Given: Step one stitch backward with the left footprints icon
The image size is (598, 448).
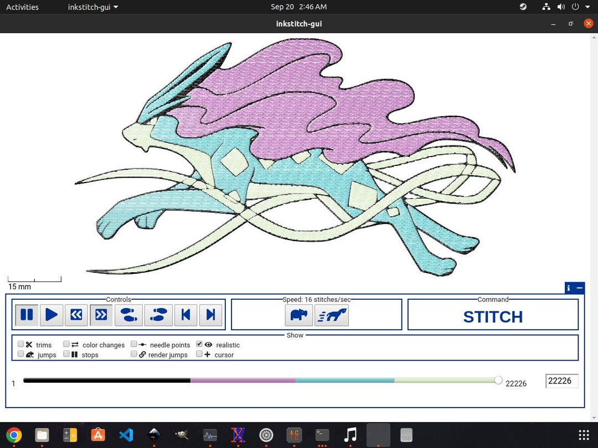Looking at the screenshot, I should 129,315.
